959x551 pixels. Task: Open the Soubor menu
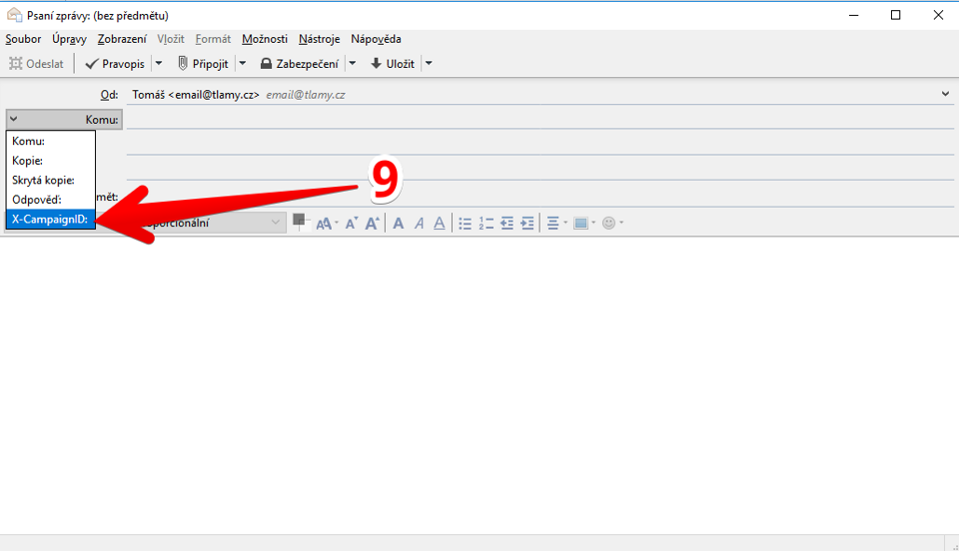[23, 39]
